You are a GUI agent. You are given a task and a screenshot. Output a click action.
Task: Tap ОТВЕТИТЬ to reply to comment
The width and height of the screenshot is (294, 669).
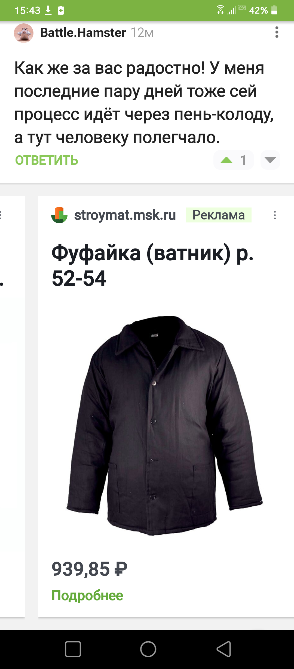coord(47,160)
